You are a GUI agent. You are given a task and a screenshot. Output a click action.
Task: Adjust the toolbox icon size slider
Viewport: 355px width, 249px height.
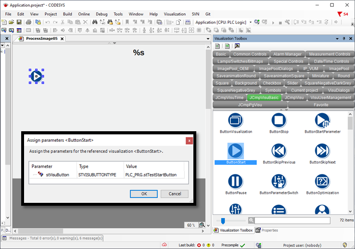223,221
